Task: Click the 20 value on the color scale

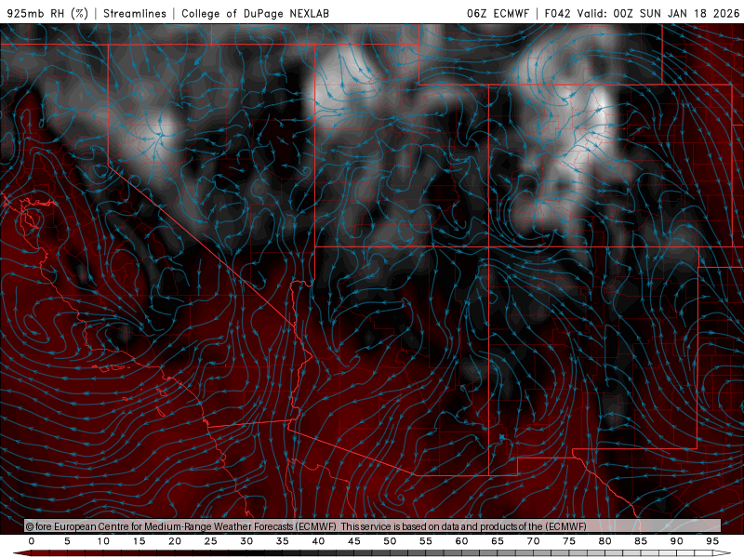Action: (175, 541)
